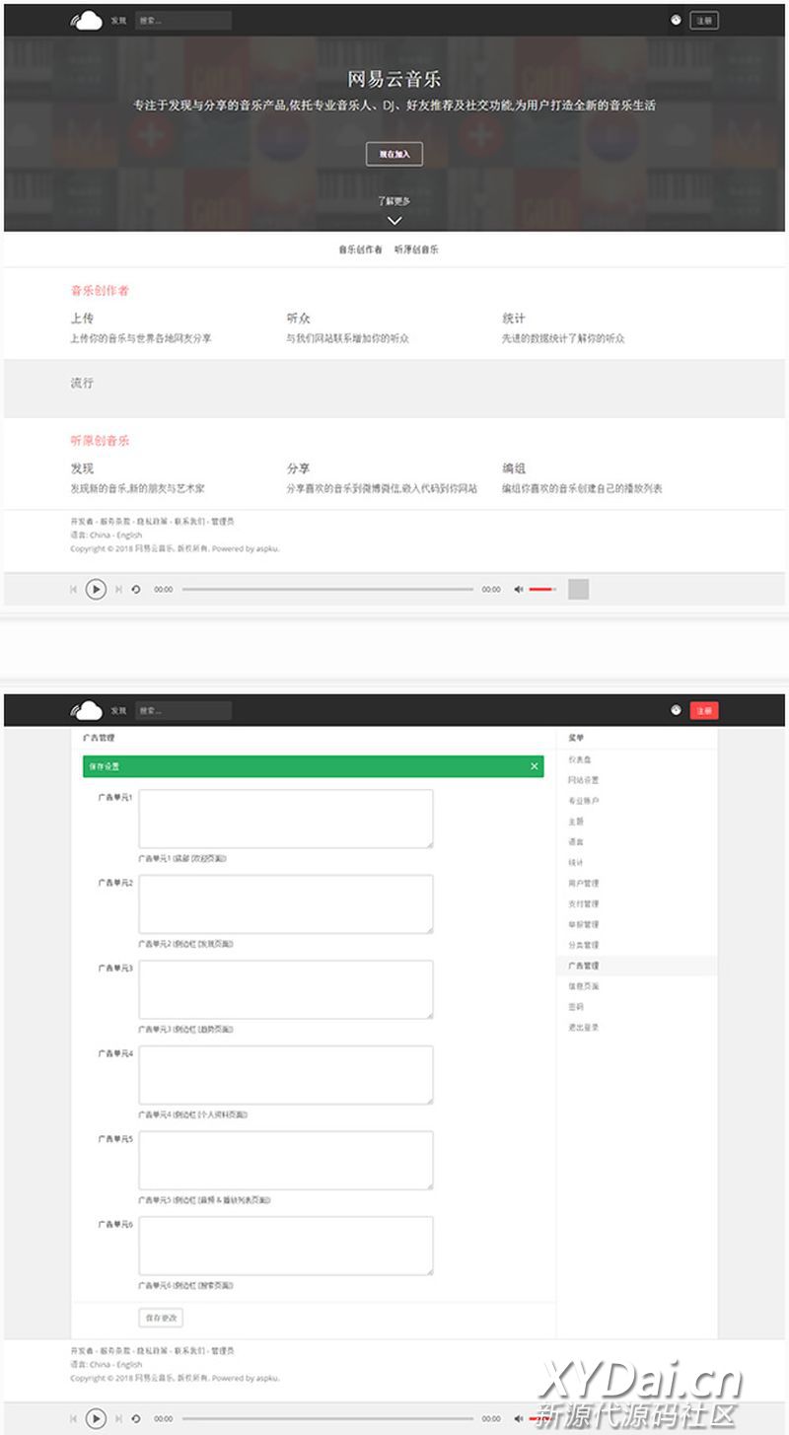This screenshot has height=1435, width=789.
Task: Click the round icon beside the red 注册 button
Action: pos(676,710)
